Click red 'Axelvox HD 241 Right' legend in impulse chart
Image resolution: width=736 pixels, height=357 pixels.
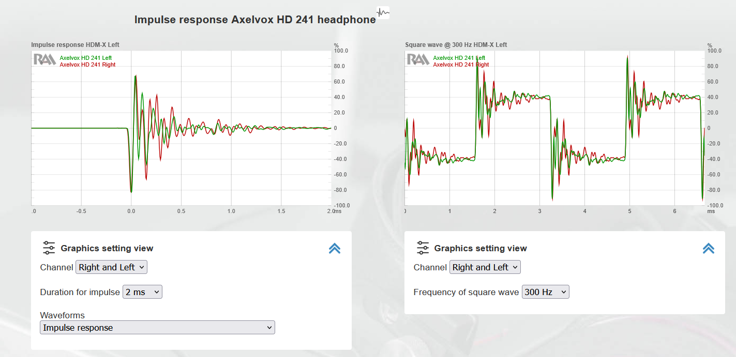pos(87,64)
